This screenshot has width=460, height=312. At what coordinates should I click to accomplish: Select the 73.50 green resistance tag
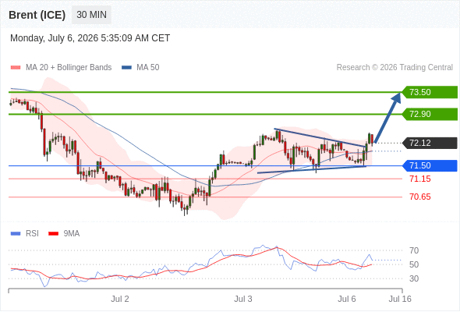430,92
